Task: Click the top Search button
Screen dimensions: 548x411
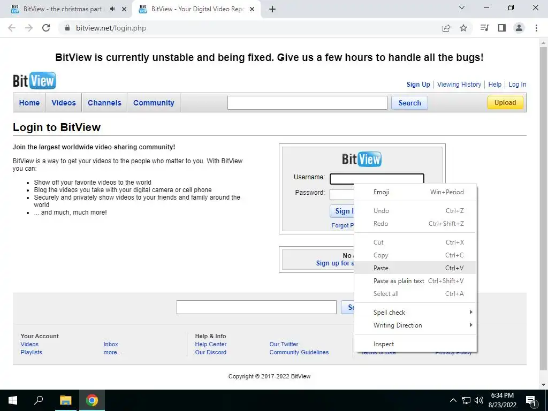Action: 409,103
